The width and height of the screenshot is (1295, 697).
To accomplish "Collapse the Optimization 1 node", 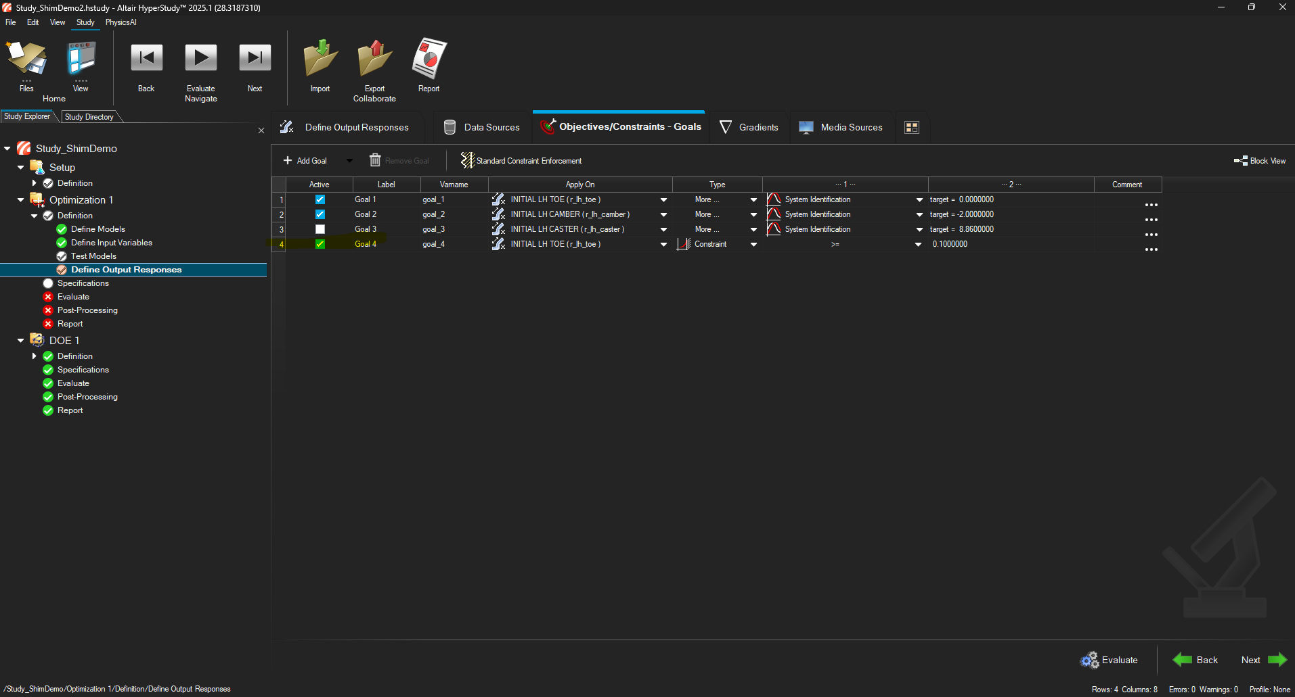I will [x=21, y=199].
